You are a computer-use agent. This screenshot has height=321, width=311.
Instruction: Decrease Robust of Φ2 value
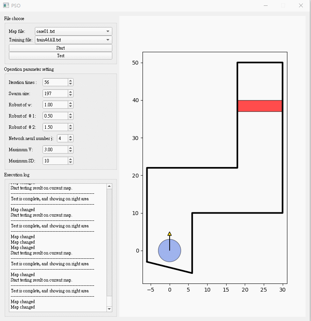70,129
